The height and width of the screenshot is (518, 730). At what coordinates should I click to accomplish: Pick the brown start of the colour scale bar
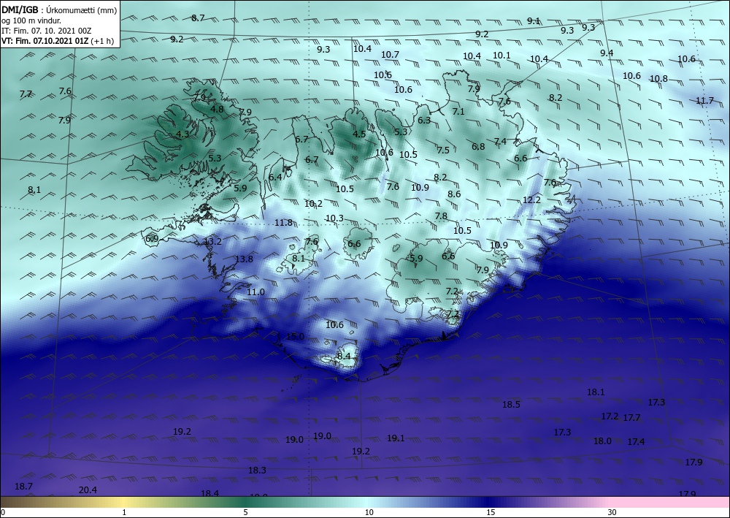(x=14, y=502)
